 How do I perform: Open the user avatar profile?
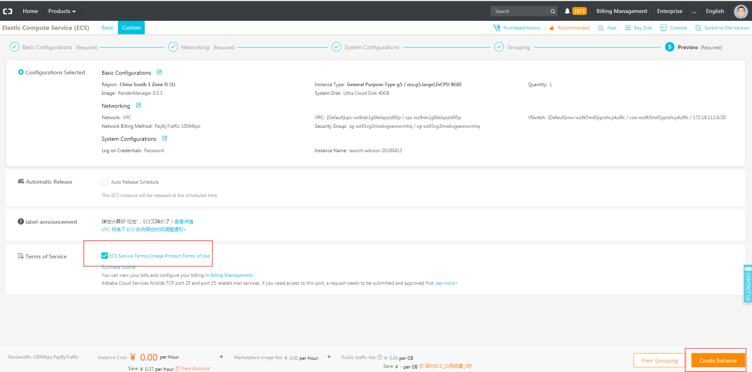[741, 11]
